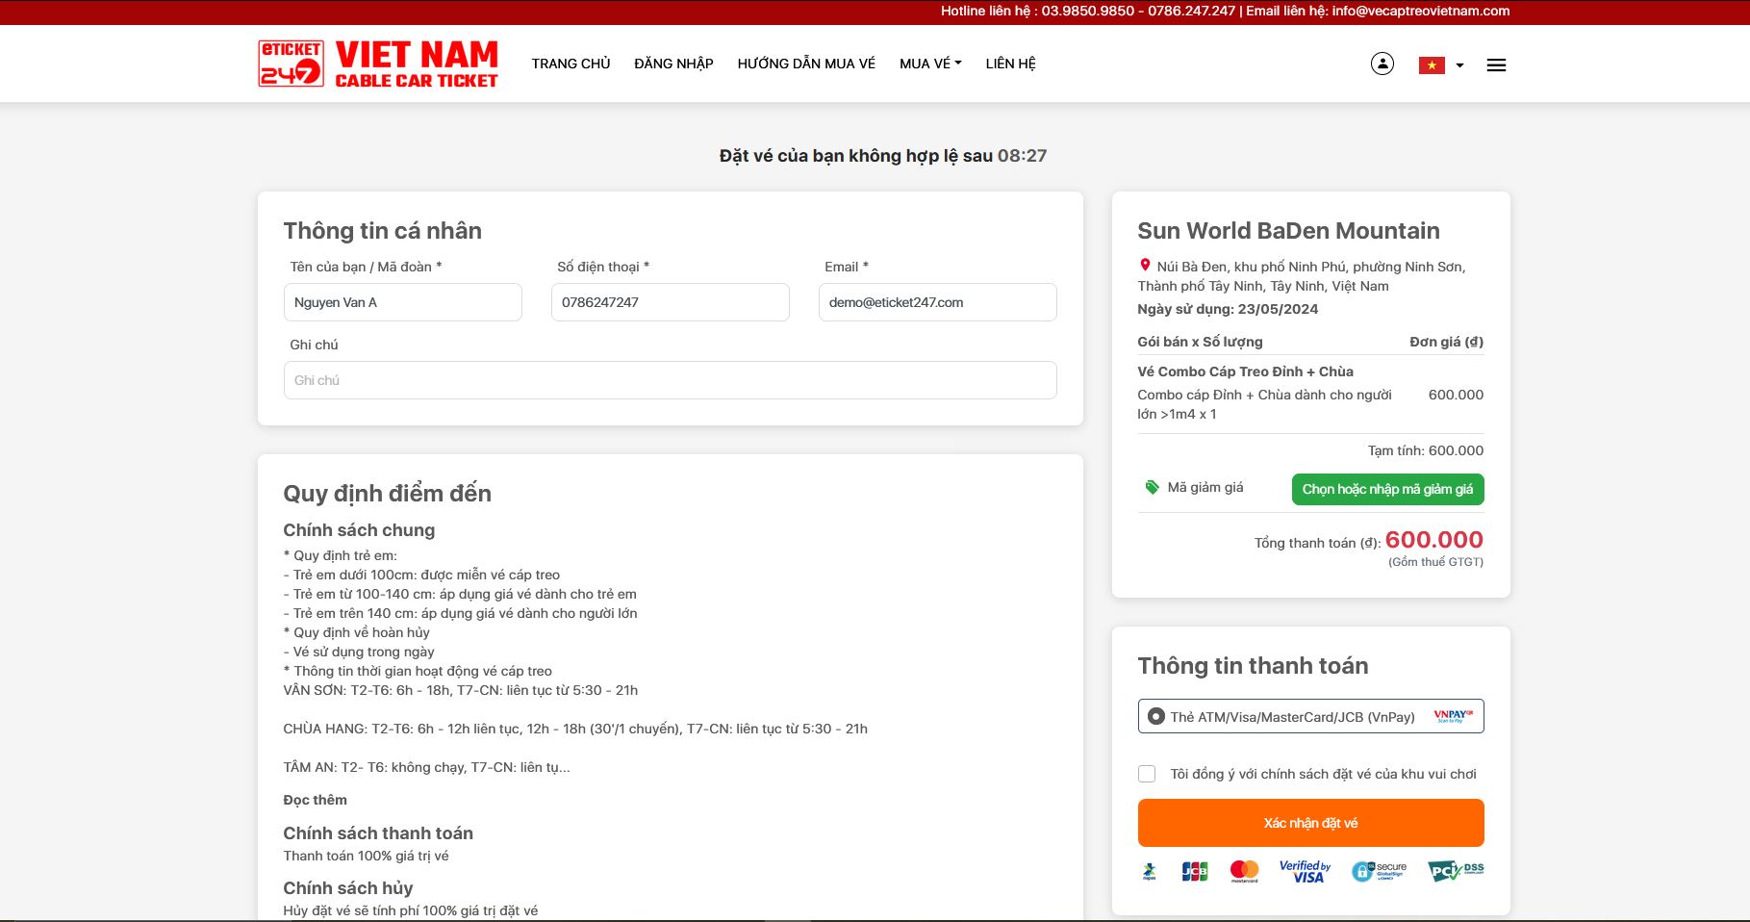Open the HƯỚNG DẪN MUA VÉ menu

806,64
